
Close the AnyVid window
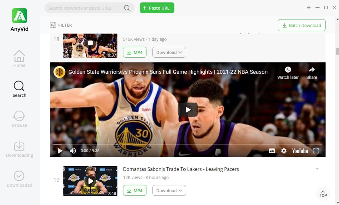pyautogui.click(x=334, y=8)
